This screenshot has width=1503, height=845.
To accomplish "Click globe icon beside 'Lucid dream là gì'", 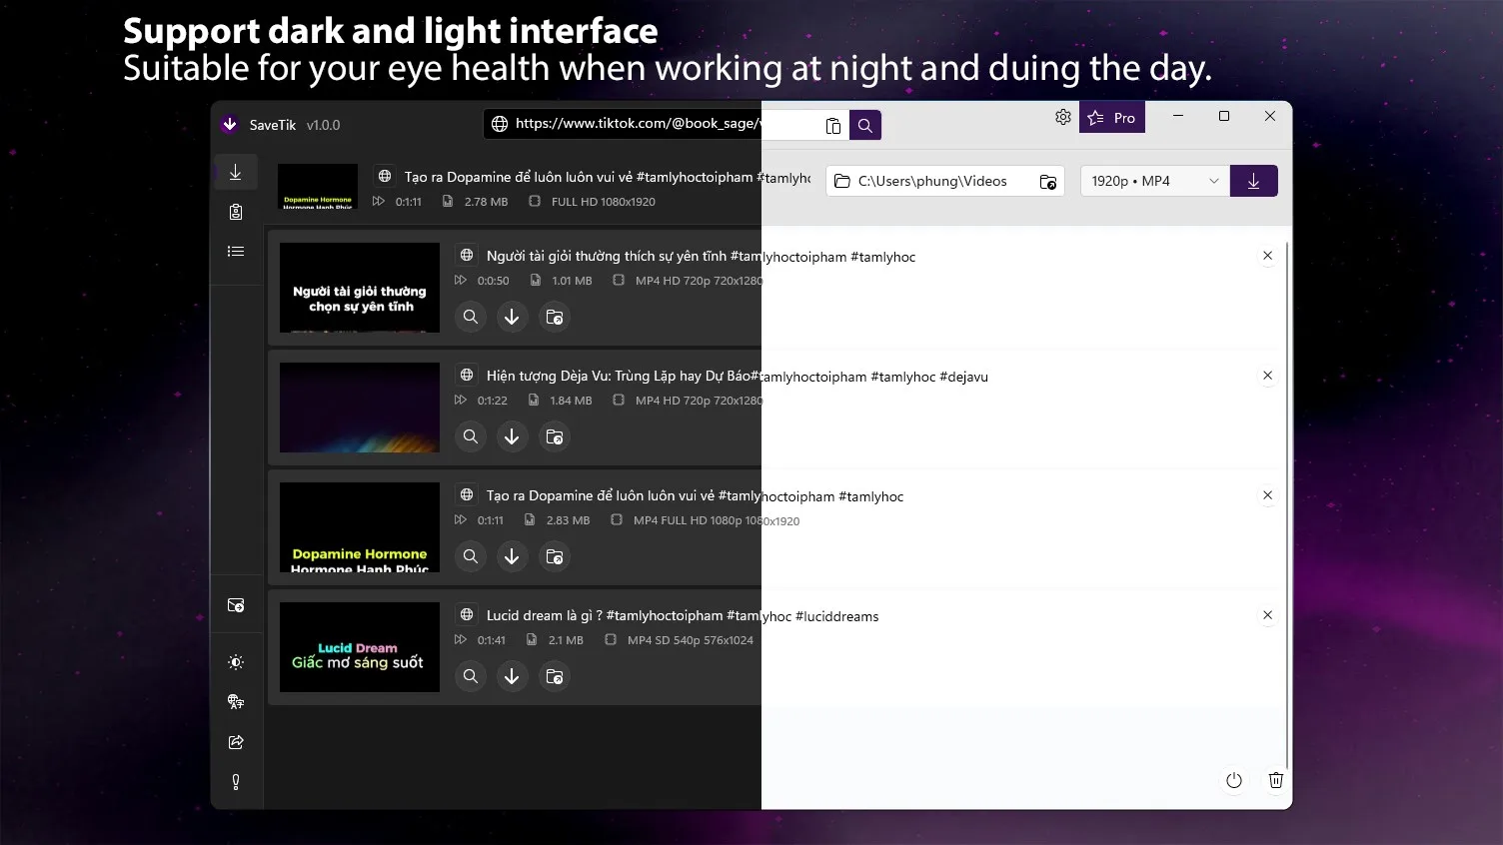I will coord(467,615).
